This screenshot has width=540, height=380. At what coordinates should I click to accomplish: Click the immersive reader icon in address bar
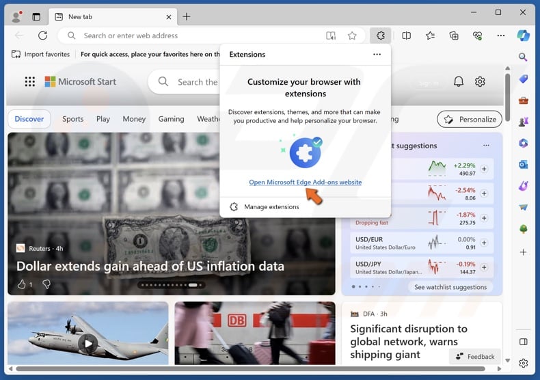pos(331,36)
